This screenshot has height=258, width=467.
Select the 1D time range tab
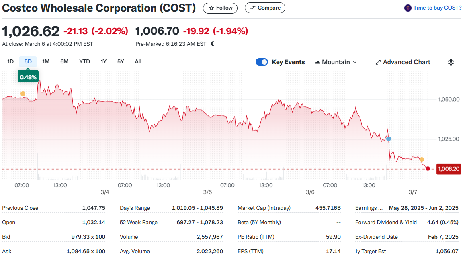10,61
